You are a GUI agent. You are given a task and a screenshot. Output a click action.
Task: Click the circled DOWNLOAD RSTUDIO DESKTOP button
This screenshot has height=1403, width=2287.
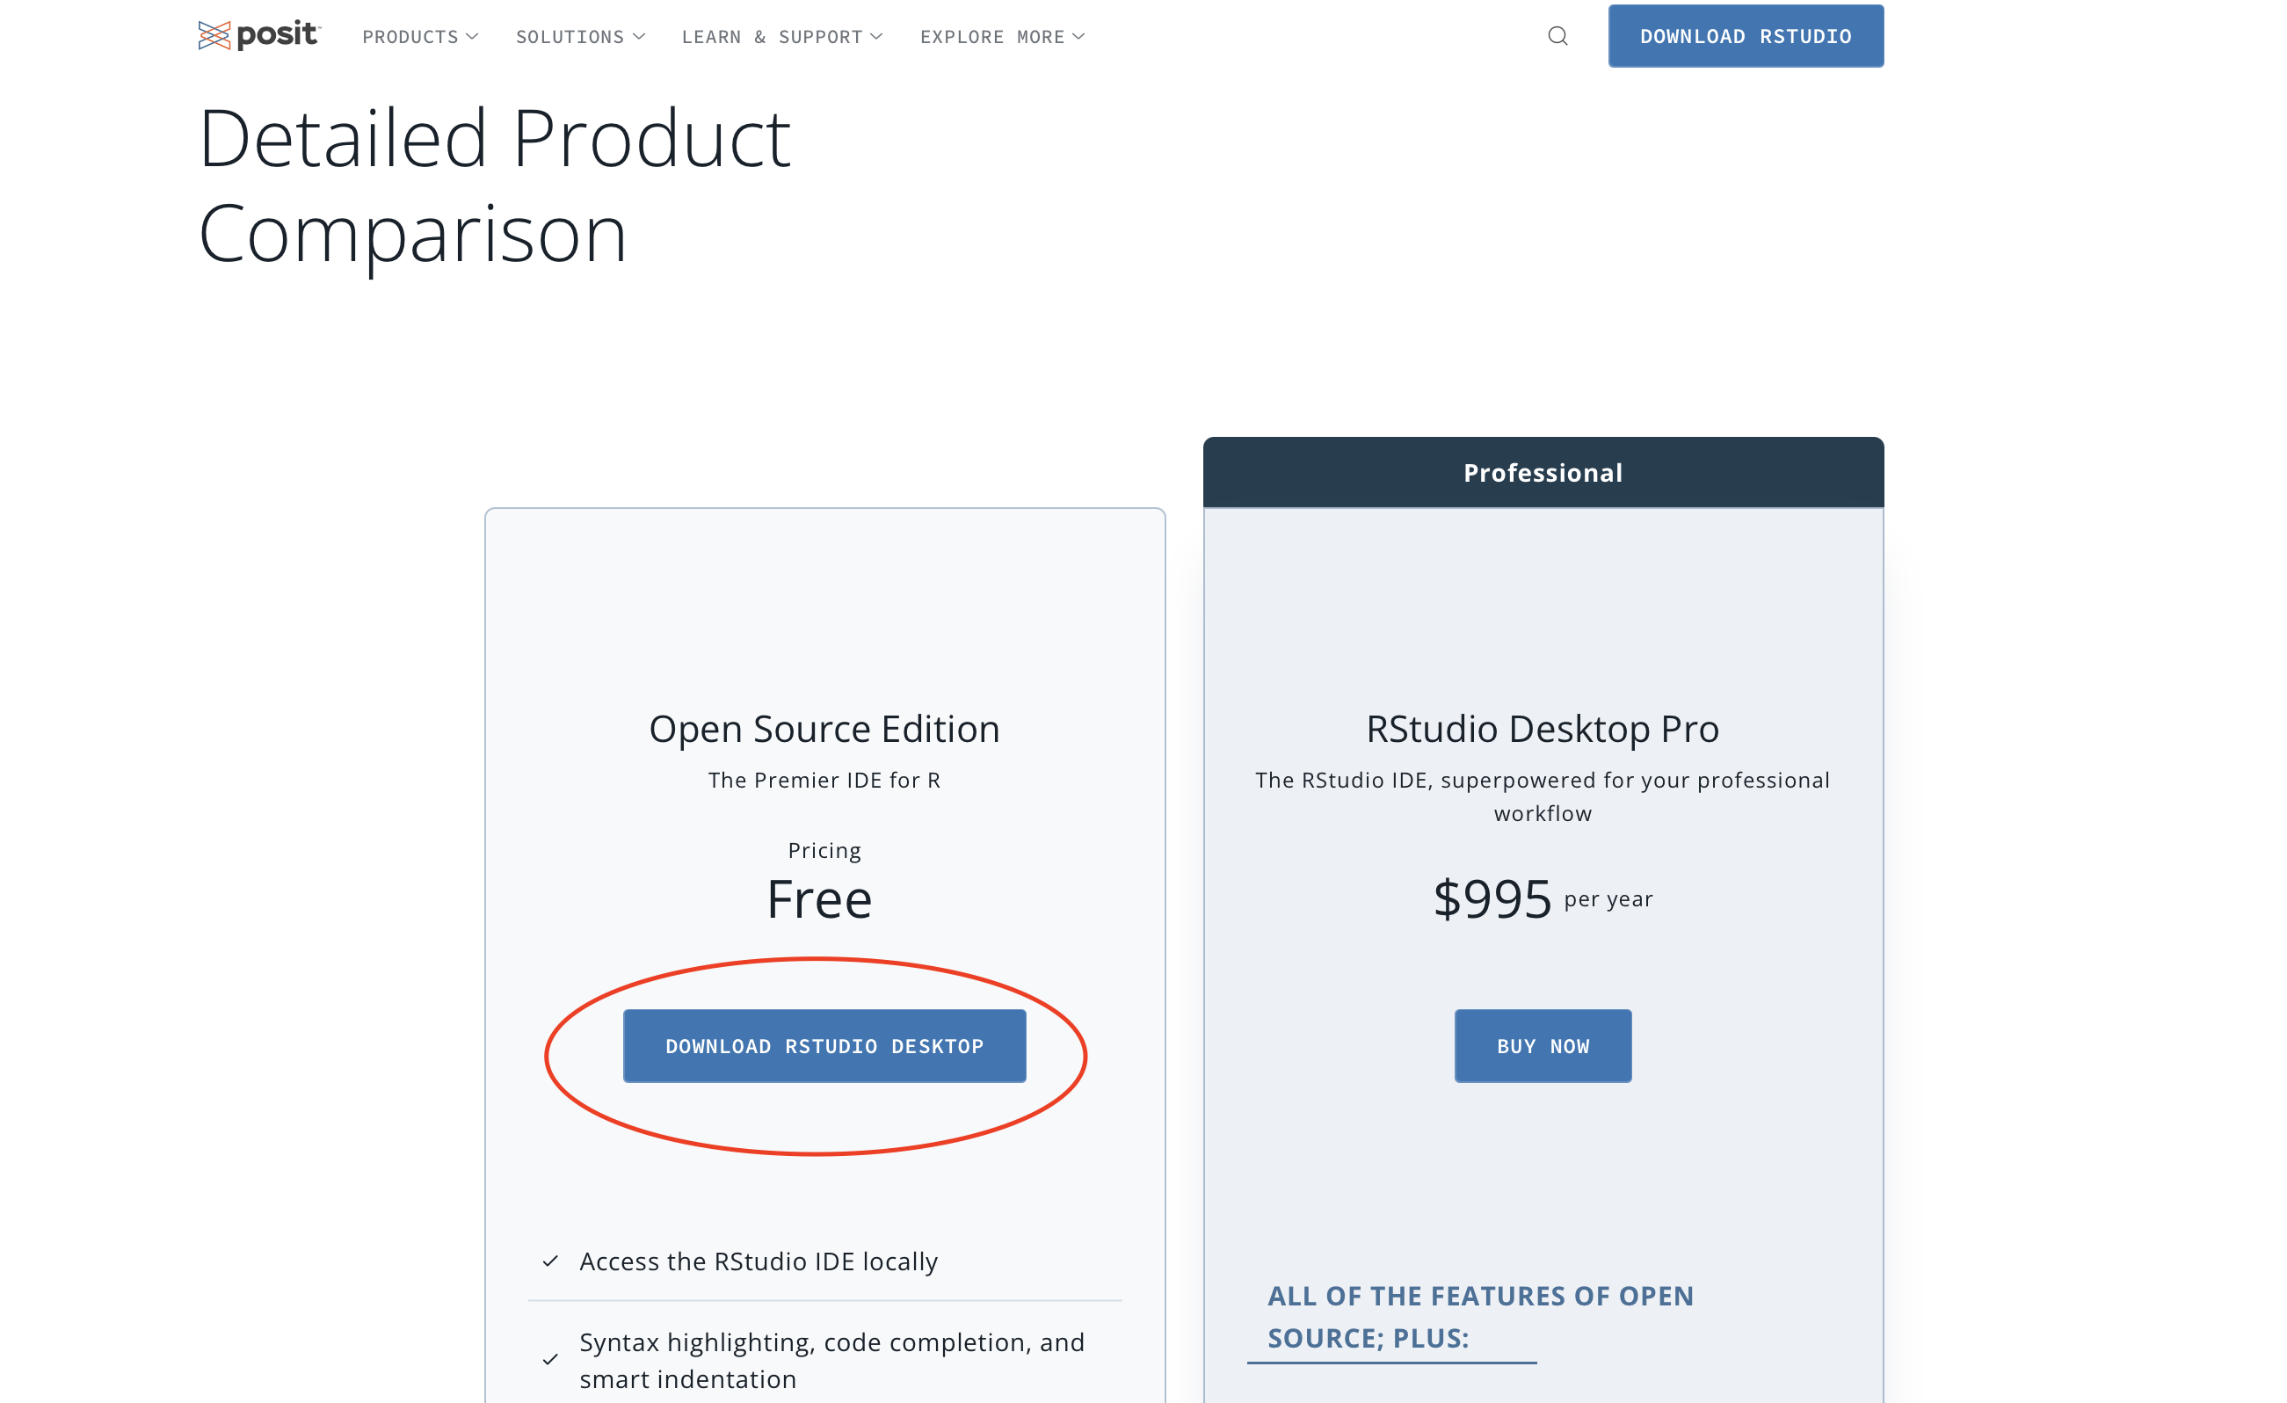[824, 1045]
